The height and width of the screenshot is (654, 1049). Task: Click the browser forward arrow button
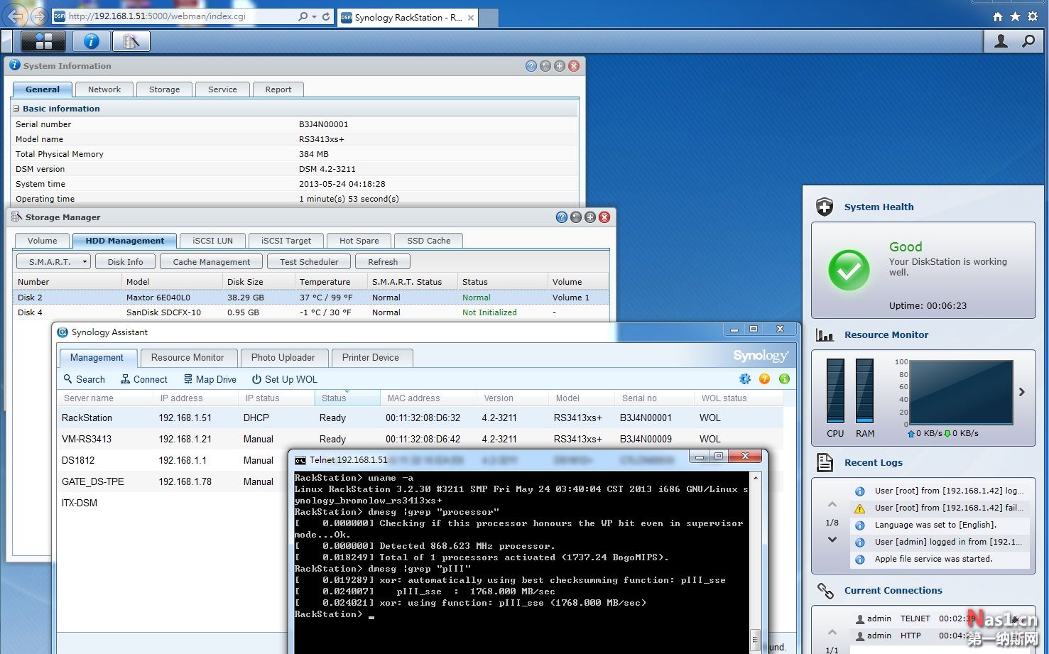pyautogui.click(x=39, y=16)
